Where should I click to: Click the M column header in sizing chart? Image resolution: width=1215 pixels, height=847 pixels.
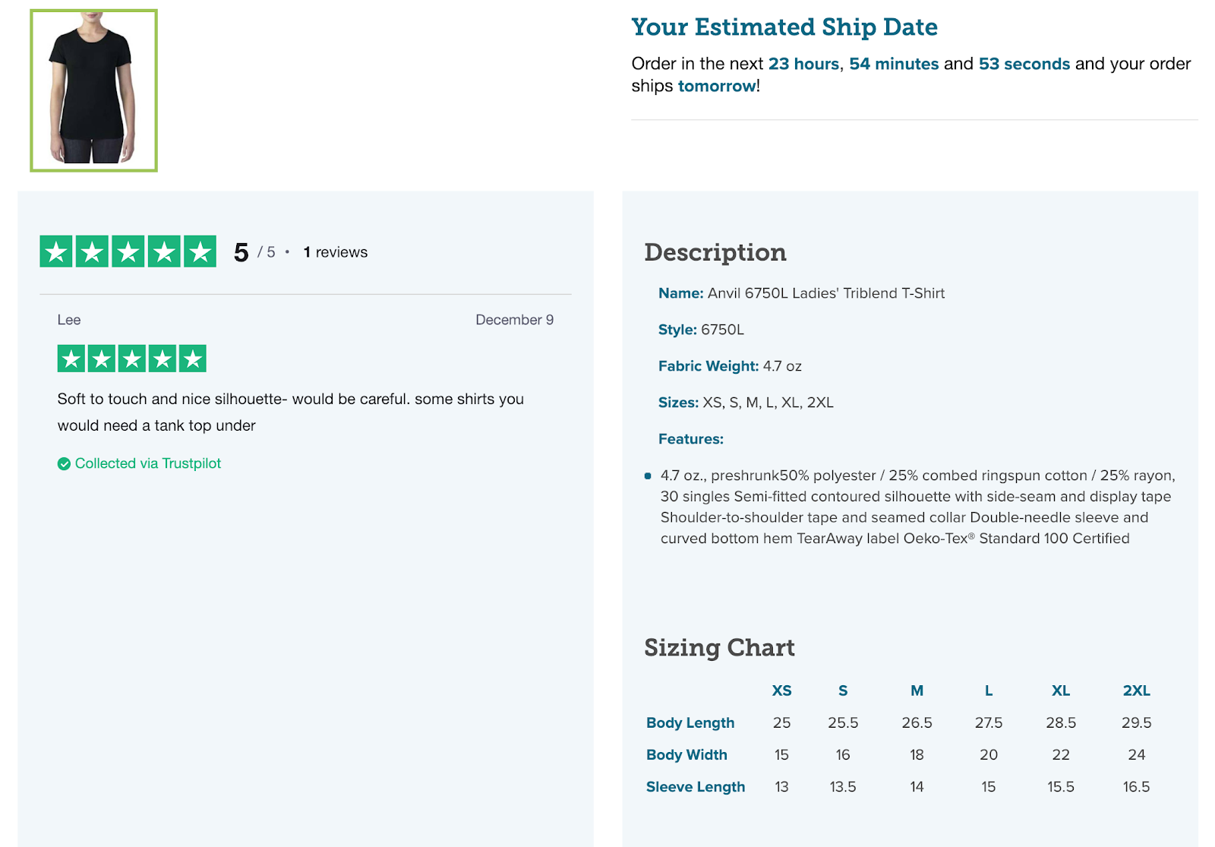point(917,691)
